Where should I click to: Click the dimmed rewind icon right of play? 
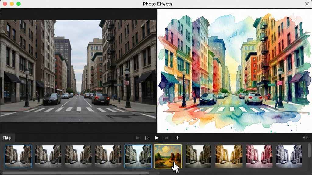click(167, 138)
